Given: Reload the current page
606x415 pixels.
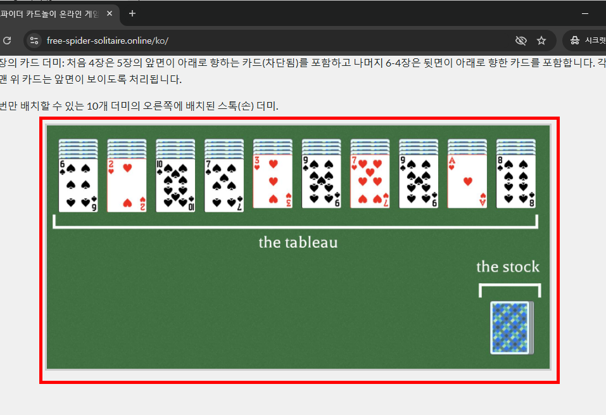Looking at the screenshot, I should coord(8,40).
